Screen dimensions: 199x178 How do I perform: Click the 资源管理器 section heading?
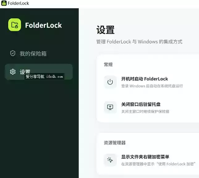click(115, 143)
